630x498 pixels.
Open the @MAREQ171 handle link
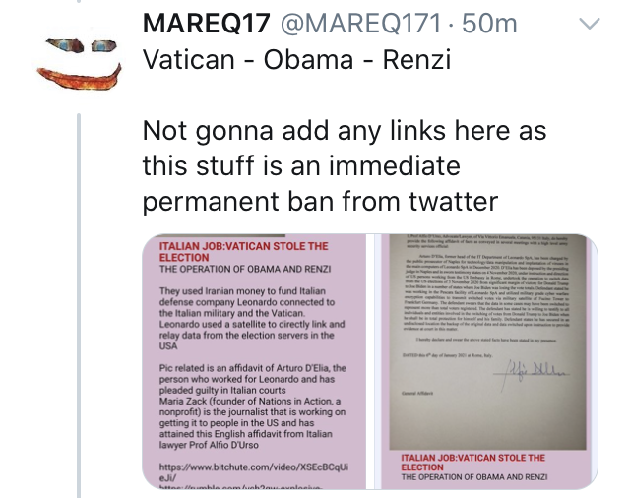coord(361,24)
